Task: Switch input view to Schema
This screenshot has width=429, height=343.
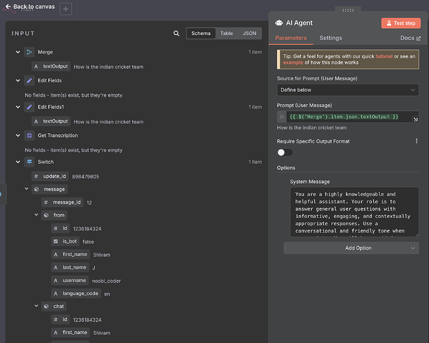Action: point(201,34)
